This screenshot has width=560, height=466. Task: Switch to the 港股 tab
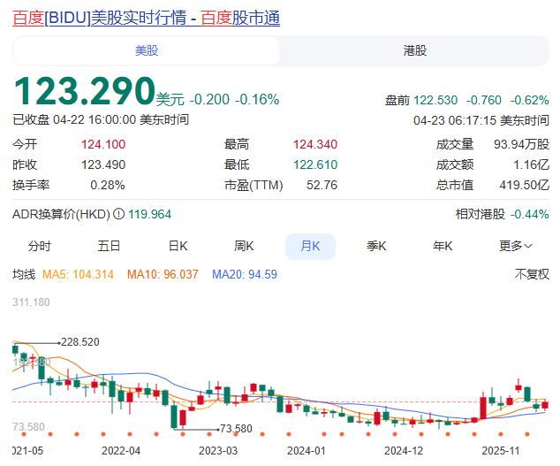tap(414, 50)
